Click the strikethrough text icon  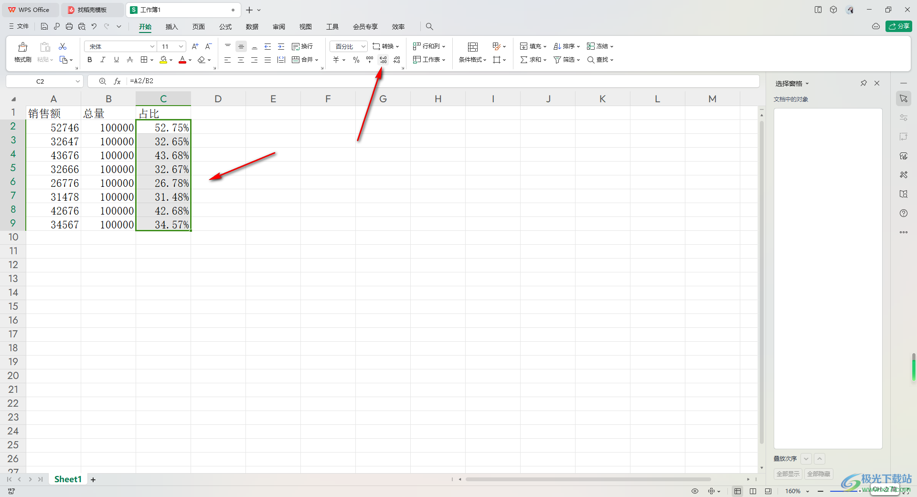click(130, 60)
